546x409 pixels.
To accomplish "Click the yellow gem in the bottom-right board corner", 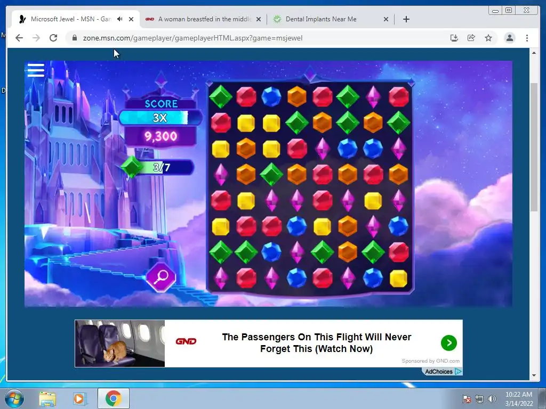I will [x=398, y=278].
